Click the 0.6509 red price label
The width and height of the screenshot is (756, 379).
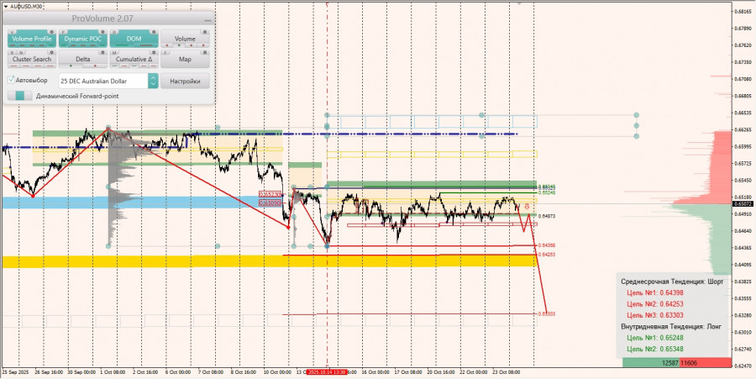click(x=268, y=203)
